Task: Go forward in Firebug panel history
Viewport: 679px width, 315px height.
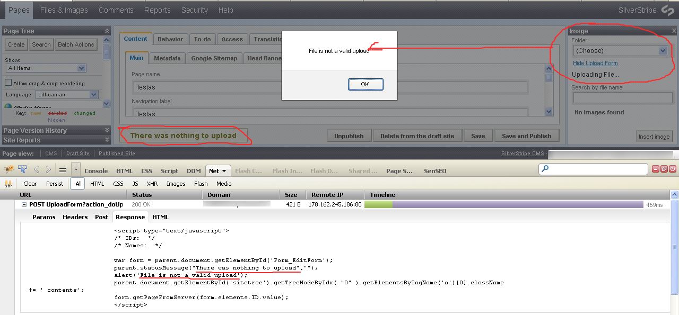Action: coord(48,169)
